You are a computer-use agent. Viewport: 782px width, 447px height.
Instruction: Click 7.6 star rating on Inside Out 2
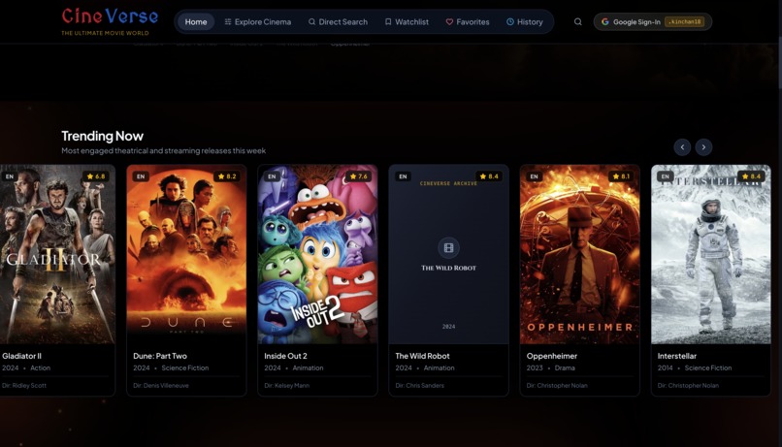[x=358, y=176]
